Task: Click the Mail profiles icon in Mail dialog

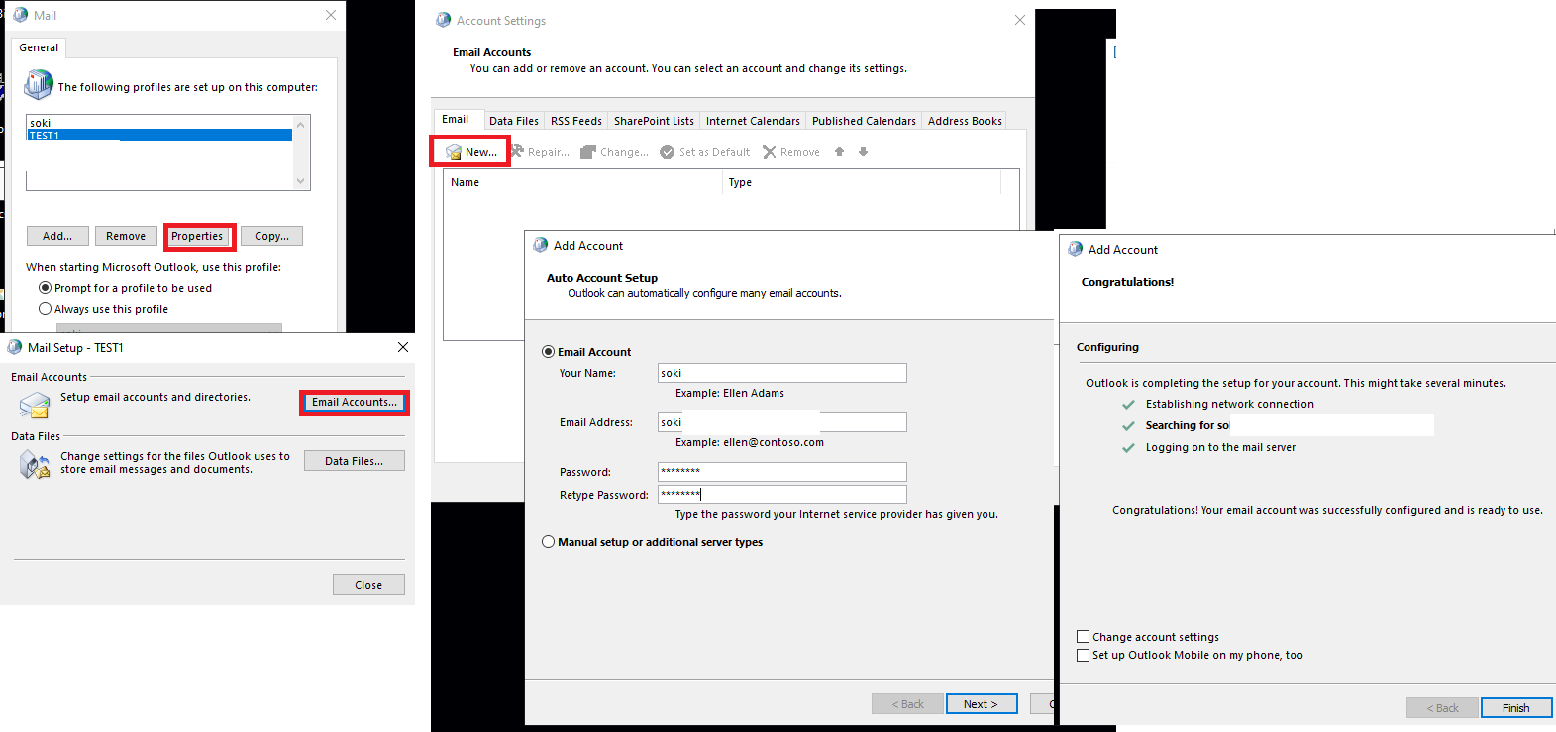Action: [39, 85]
